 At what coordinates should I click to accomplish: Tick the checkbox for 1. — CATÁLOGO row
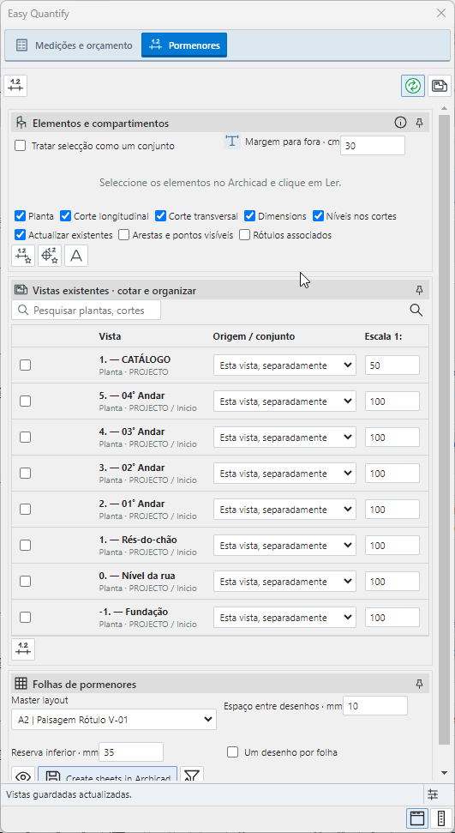(25, 365)
